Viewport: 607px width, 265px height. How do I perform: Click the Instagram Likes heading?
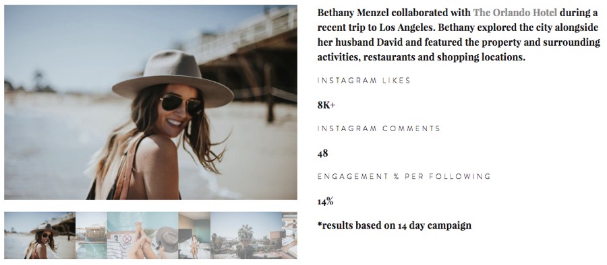(364, 80)
